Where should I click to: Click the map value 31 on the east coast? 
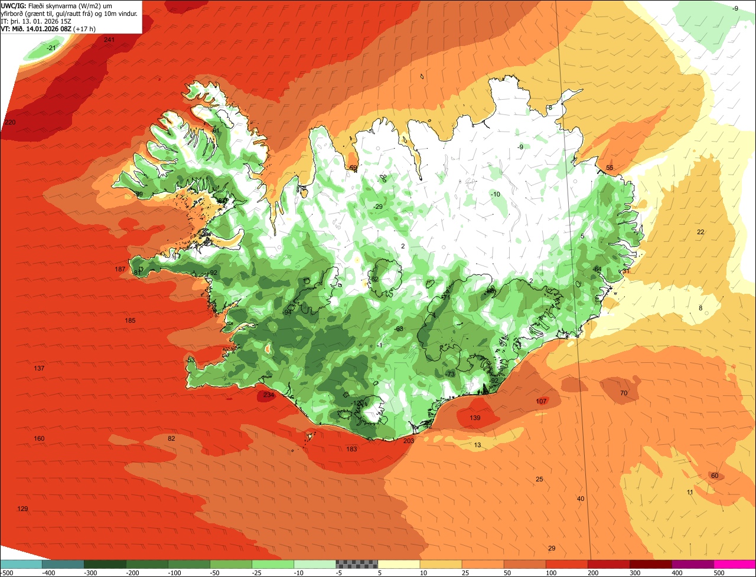(626, 271)
